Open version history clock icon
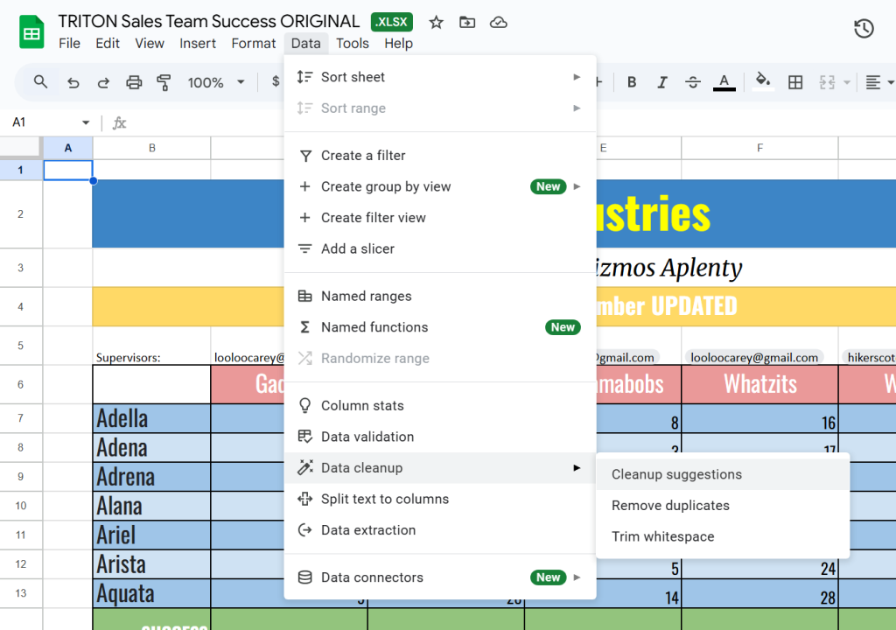896x630 pixels. (x=864, y=28)
